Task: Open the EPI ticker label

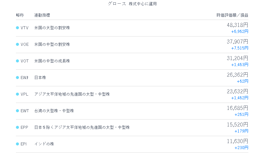Action: 24,144
